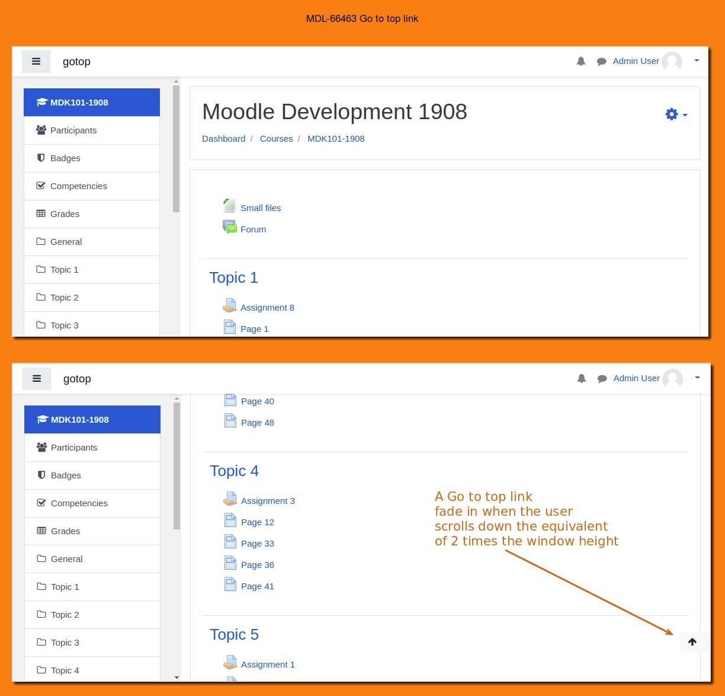The height and width of the screenshot is (696, 725).
Task: Click the Page 40 icon
Action: 230,400
